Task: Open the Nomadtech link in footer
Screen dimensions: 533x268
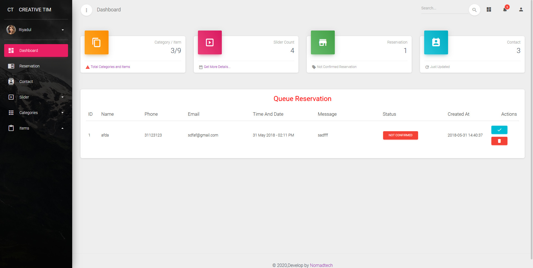Action: [x=321, y=265]
